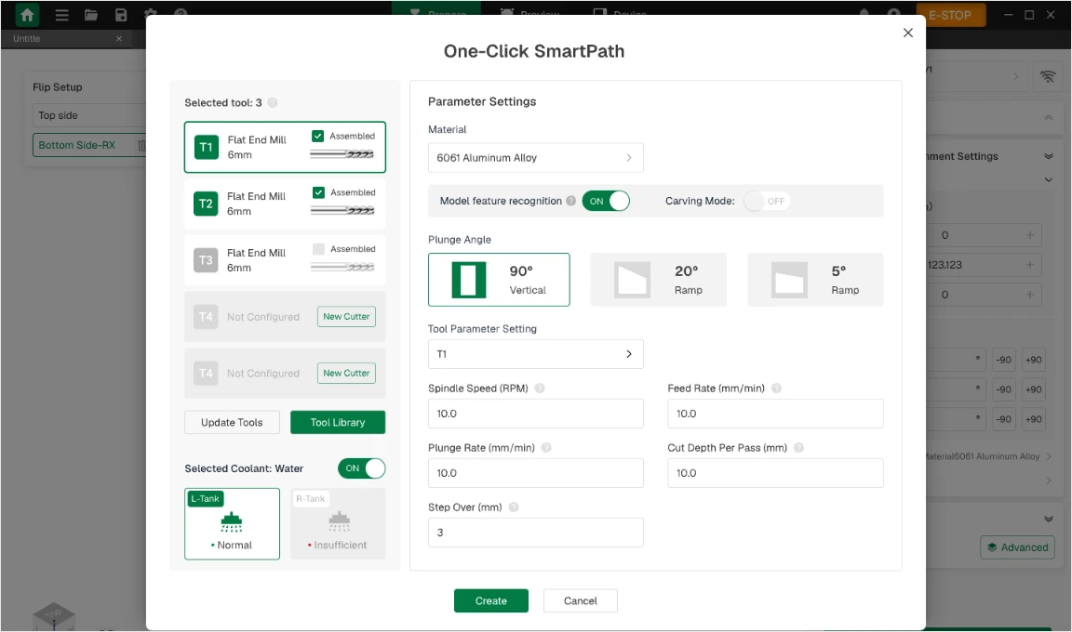Click the Feed Rate input field
The height and width of the screenshot is (632, 1072).
coord(775,414)
